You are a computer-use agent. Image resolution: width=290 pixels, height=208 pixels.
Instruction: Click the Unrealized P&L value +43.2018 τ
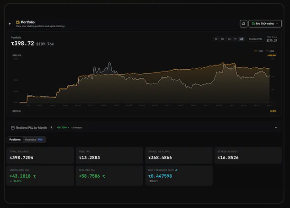[x=22, y=176]
